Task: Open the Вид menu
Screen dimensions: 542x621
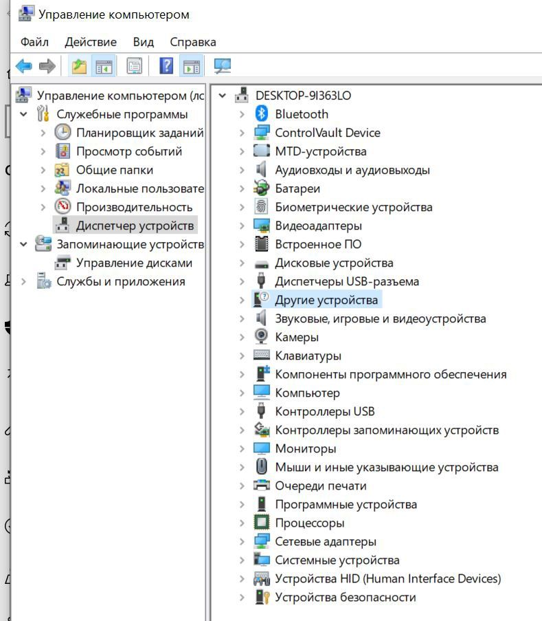Action: point(143,42)
